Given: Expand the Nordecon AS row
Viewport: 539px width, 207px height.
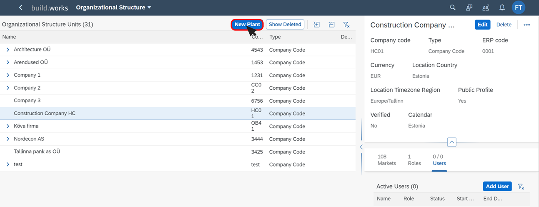Looking at the screenshot, I should (x=8, y=139).
